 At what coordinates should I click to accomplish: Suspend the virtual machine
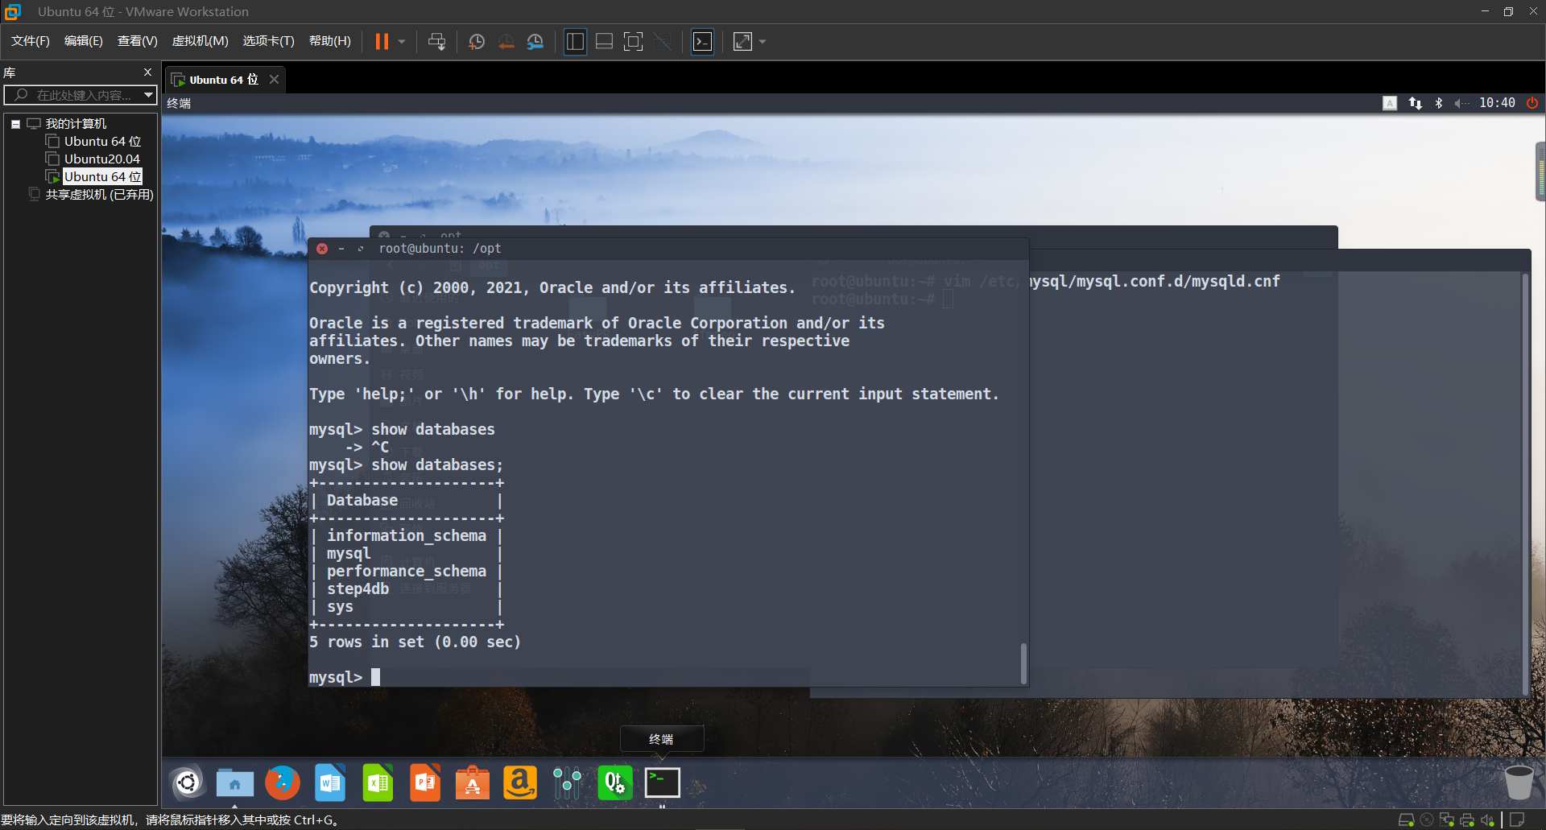coord(382,41)
